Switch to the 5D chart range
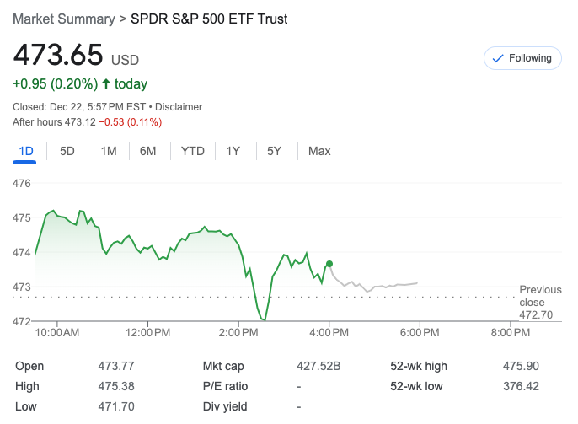Image resolution: width=578 pixels, height=424 pixels. (x=67, y=151)
